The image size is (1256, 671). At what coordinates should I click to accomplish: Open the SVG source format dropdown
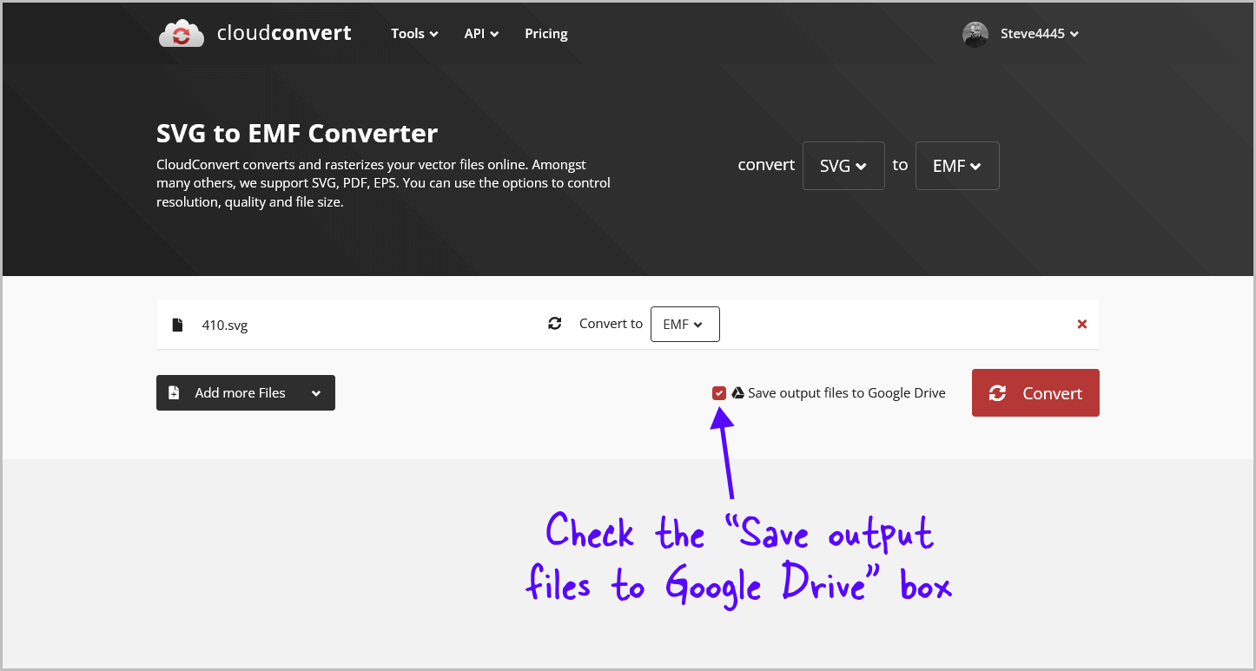843,166
